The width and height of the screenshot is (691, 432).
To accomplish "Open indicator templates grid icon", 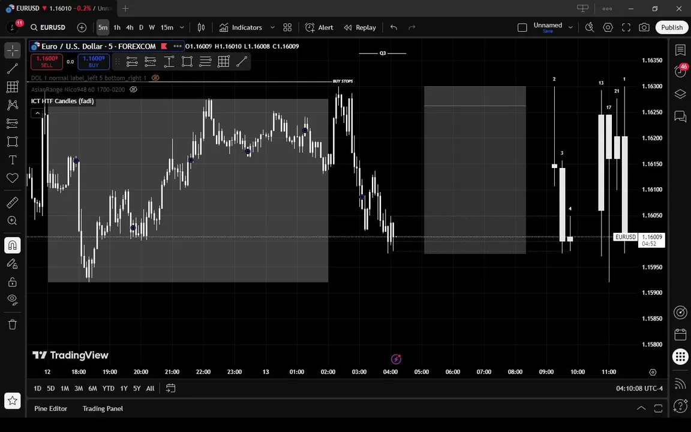I will click(x=287, y=28).
